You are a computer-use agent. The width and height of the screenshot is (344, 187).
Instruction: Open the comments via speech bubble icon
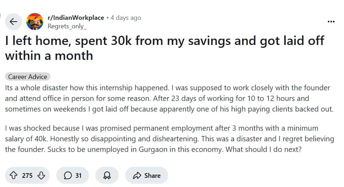tap(68, 175)
